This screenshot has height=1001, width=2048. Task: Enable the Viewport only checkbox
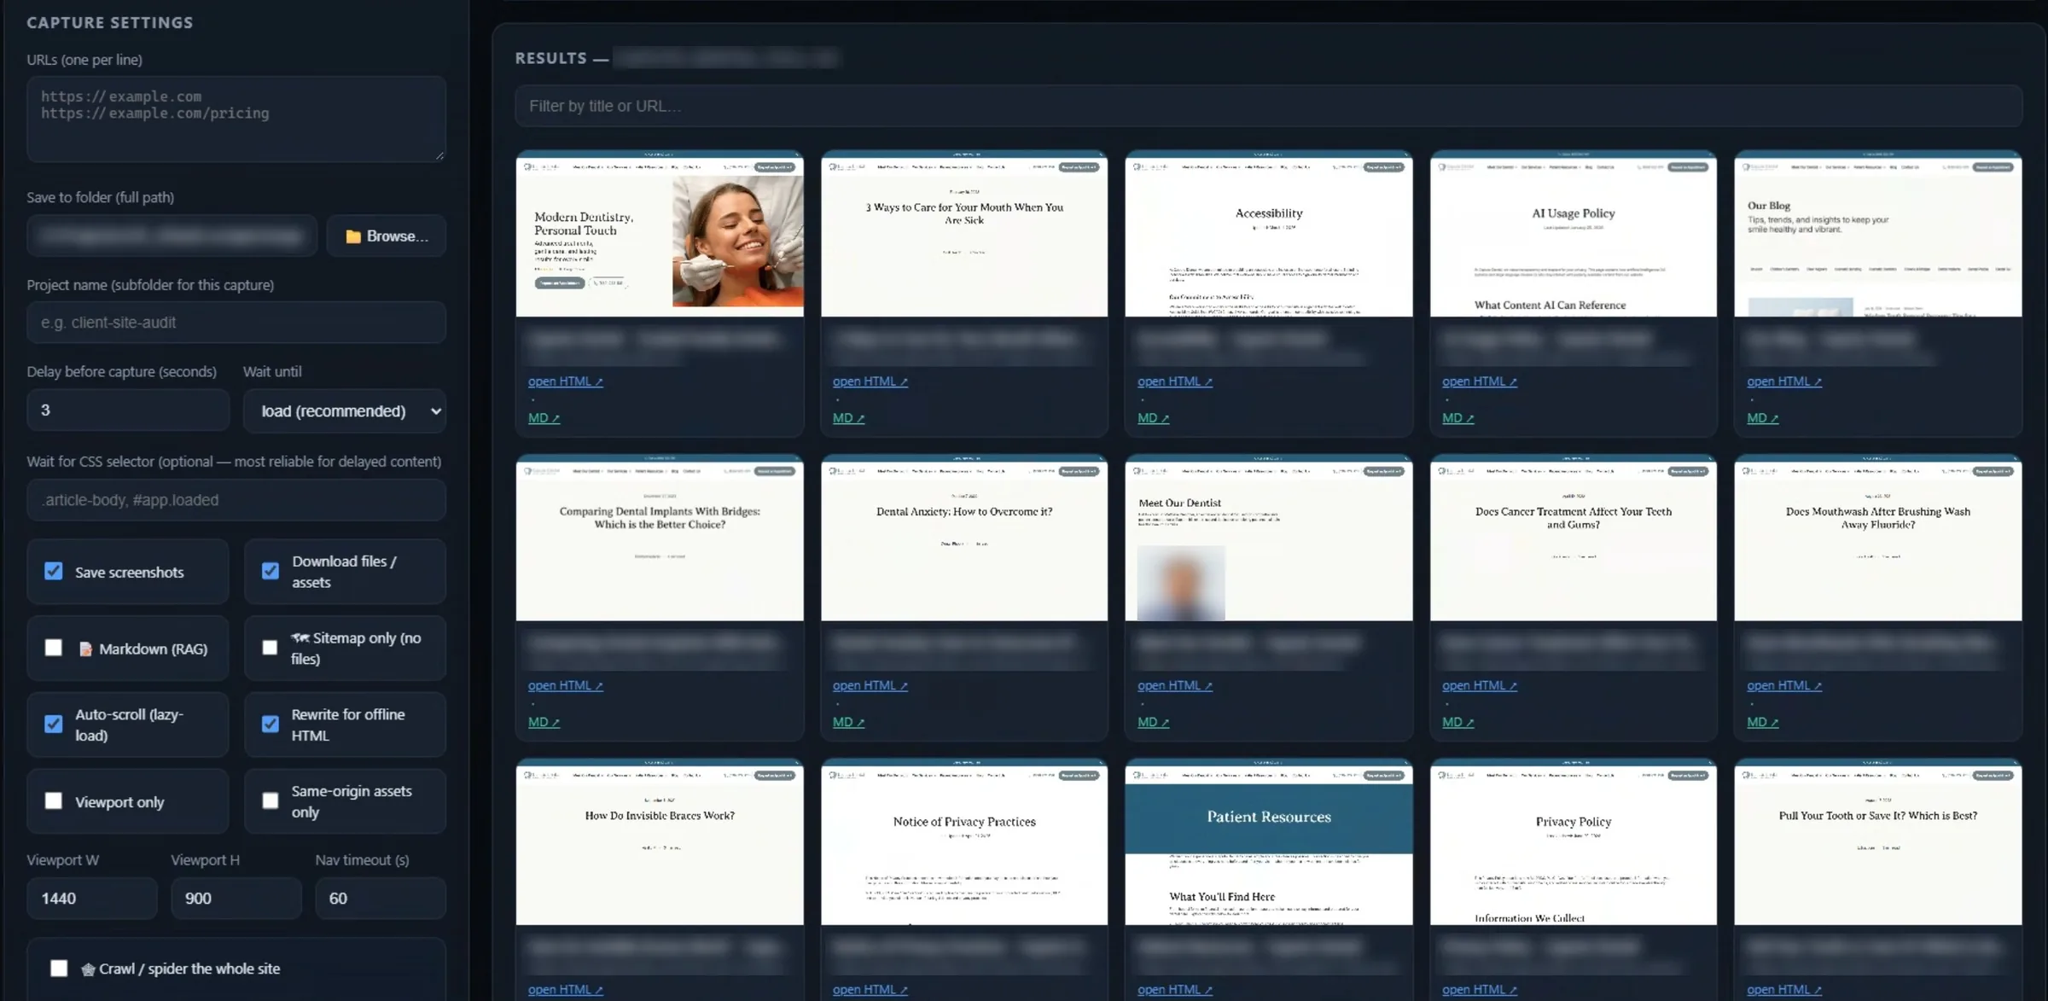click(x=54, y=800)
